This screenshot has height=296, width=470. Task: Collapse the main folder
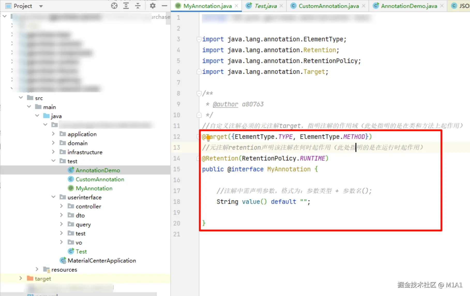29,107
